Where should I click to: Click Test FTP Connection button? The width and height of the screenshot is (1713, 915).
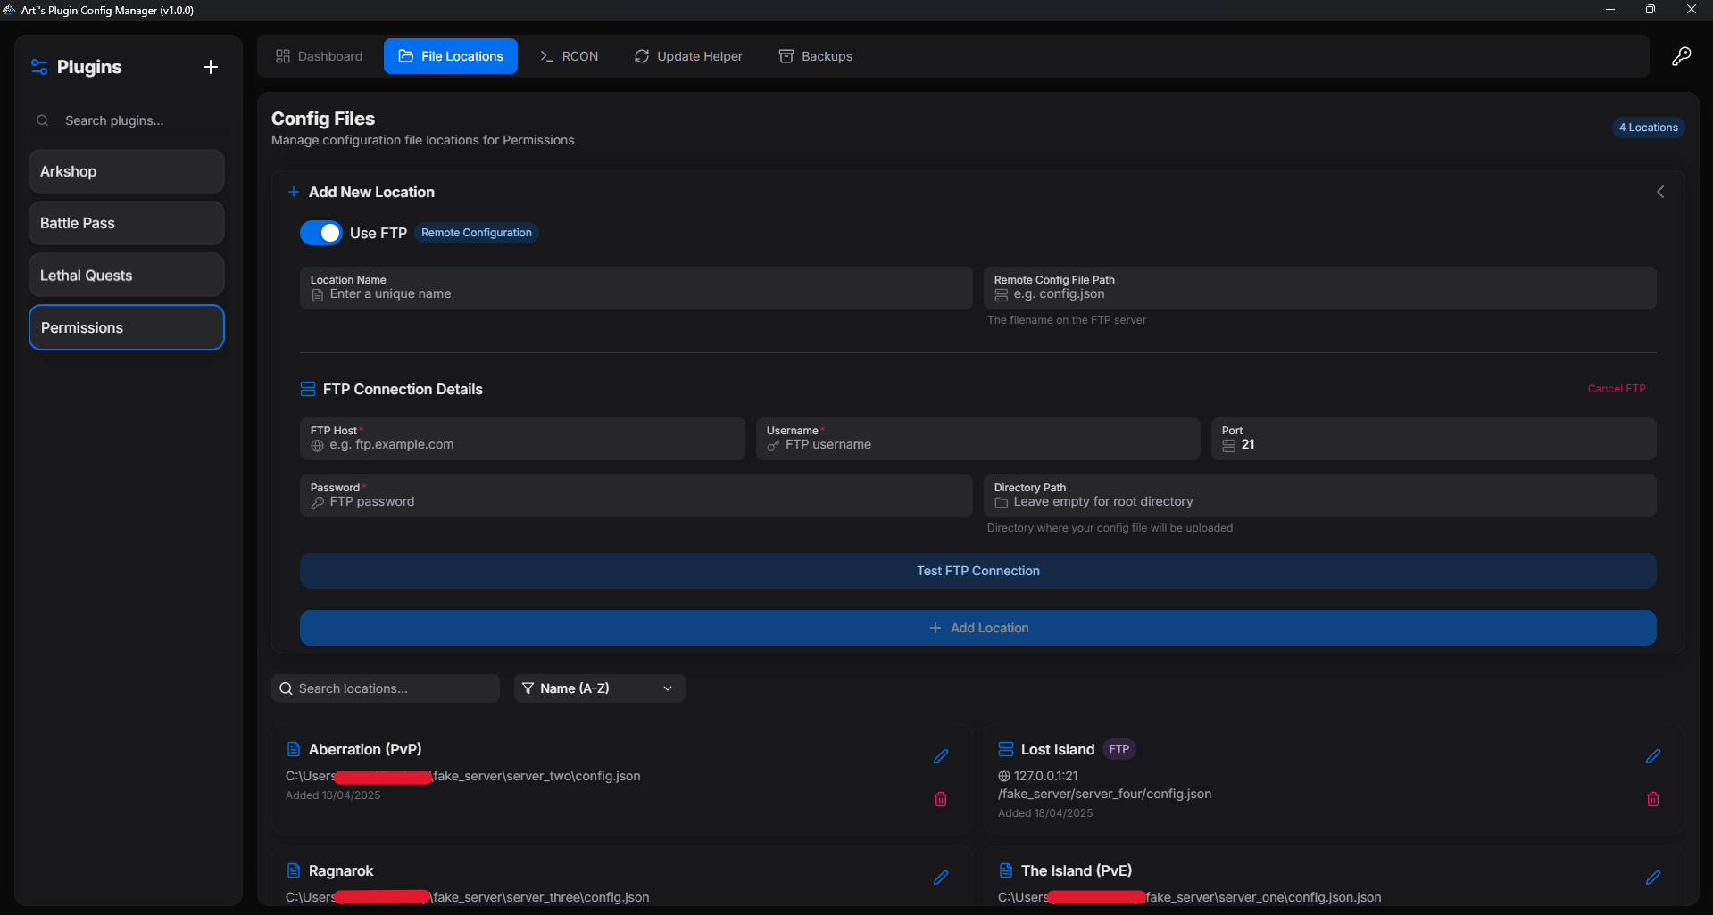978,571
